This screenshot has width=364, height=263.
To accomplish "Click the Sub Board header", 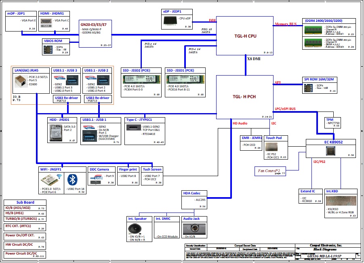I will tap(25, 202).
